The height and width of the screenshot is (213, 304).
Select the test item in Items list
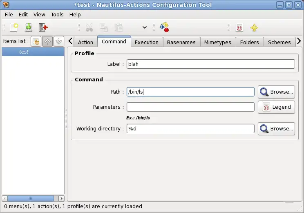click(x=33, y=52)
